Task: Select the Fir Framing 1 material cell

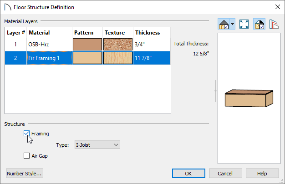Action: click(49, 58)
